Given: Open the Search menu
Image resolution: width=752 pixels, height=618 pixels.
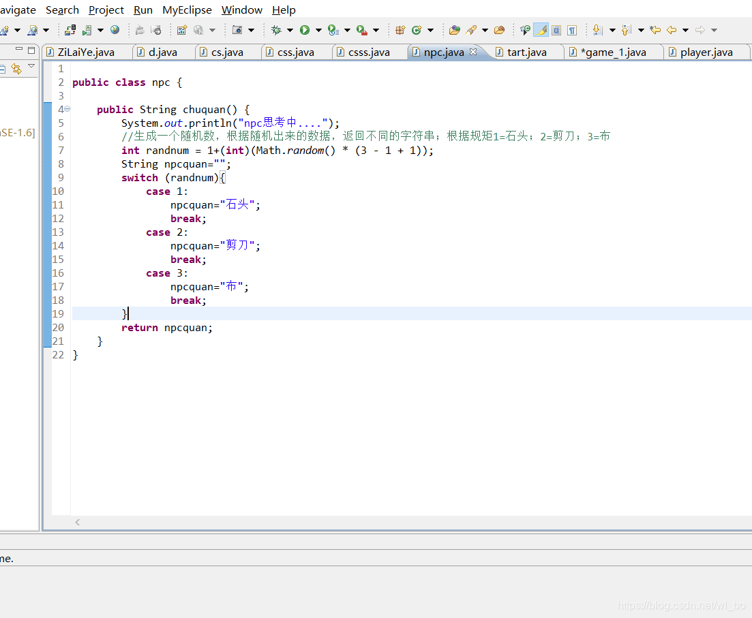Looking at the screenshot, I should click(x=62, y=10).
